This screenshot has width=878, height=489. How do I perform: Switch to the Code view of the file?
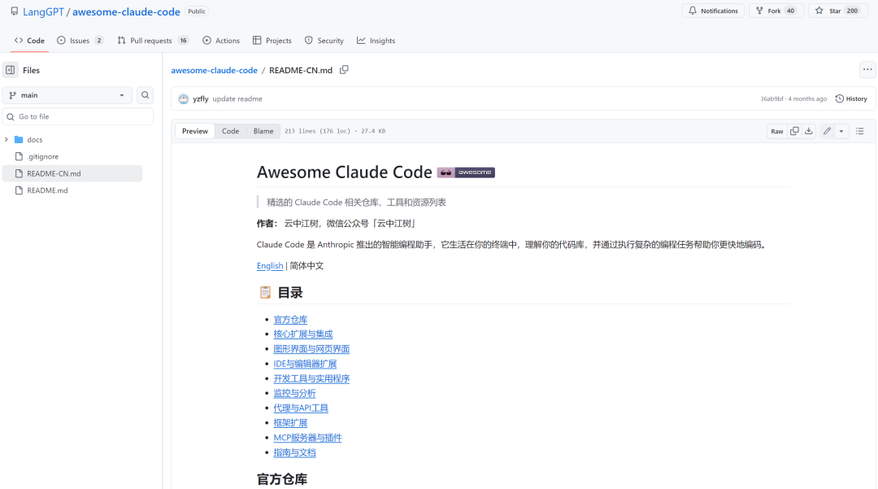pyautogui.click(x=230, y=130)
